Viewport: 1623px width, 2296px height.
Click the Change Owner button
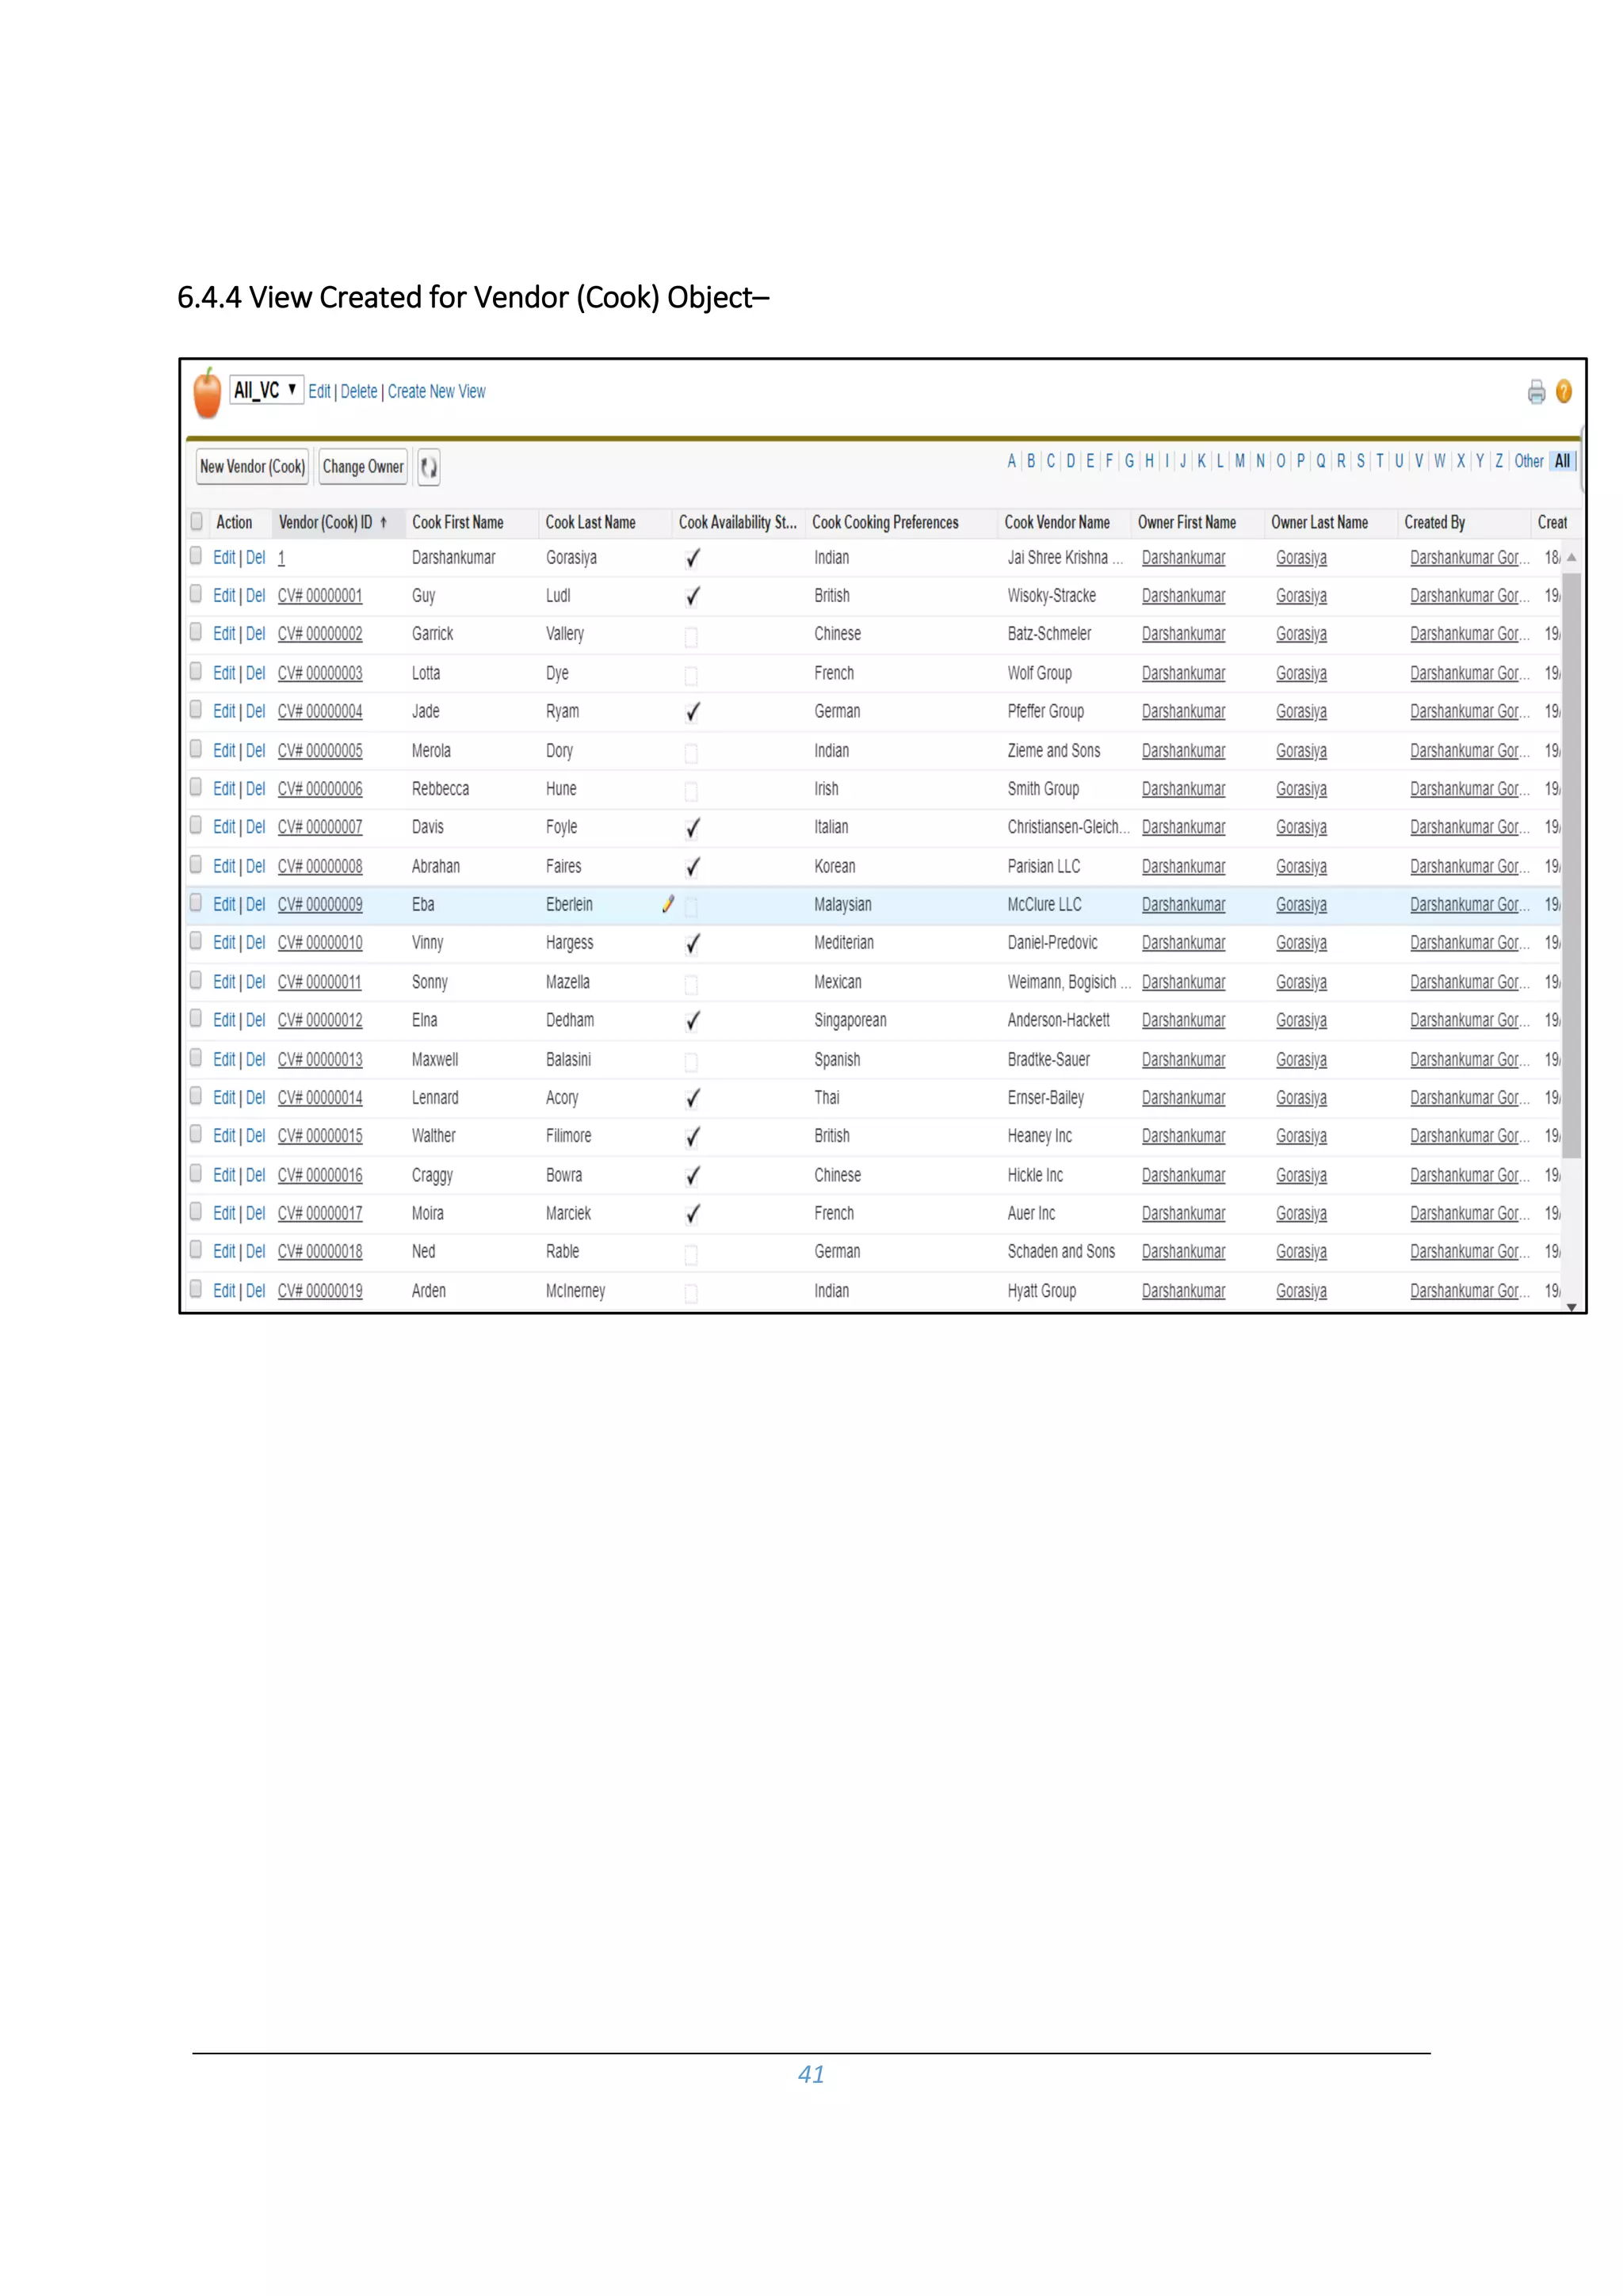coord(363,467)
